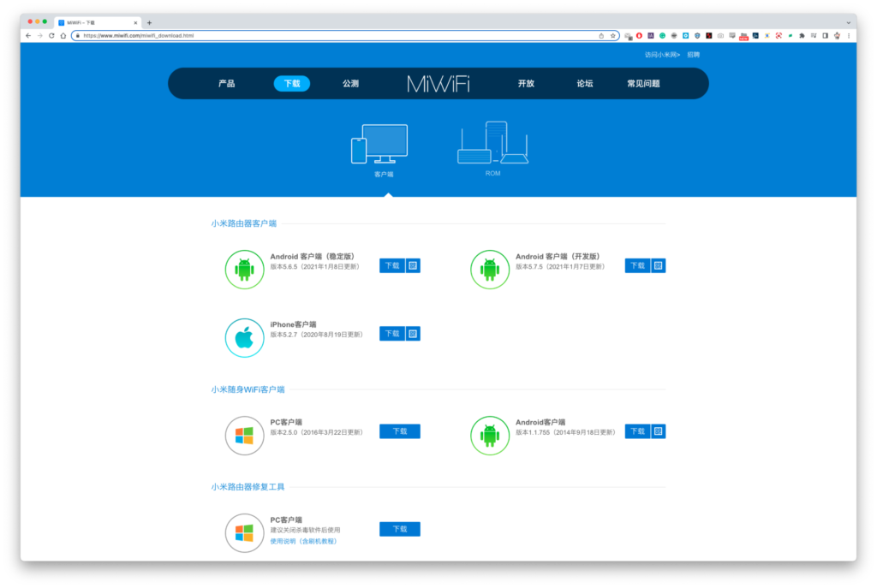Show QR code for Android 开发版
This screenshot has width=877, height=588.
pyautogui.click(x=659, y=265)
